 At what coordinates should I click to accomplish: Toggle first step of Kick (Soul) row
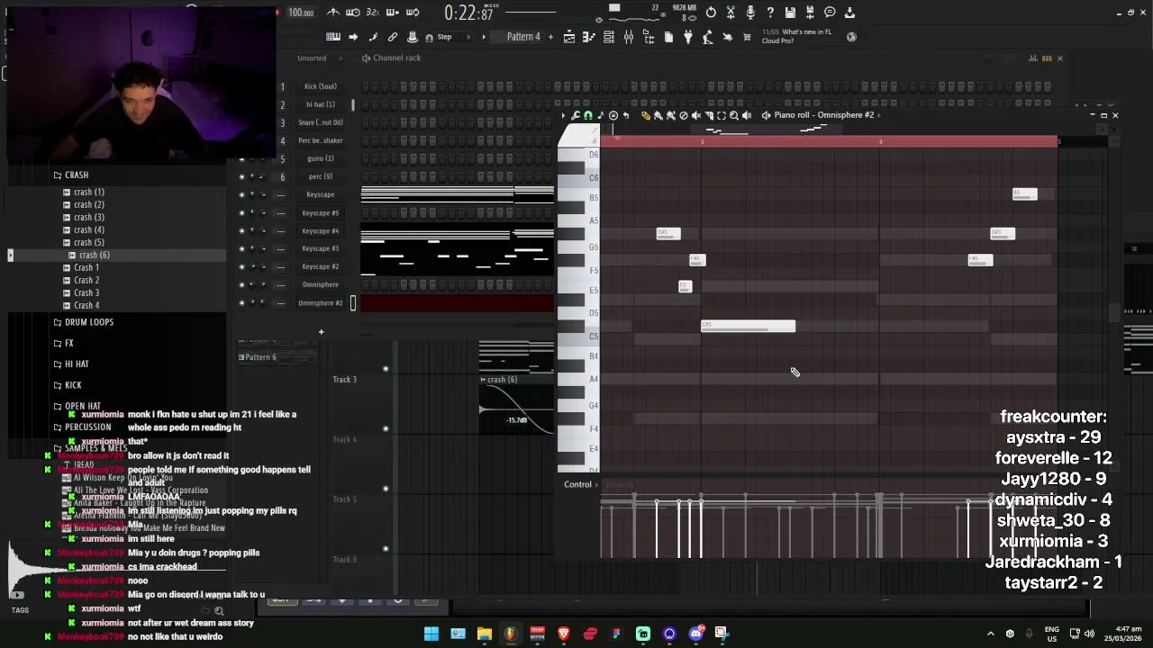tap(365, 86)
